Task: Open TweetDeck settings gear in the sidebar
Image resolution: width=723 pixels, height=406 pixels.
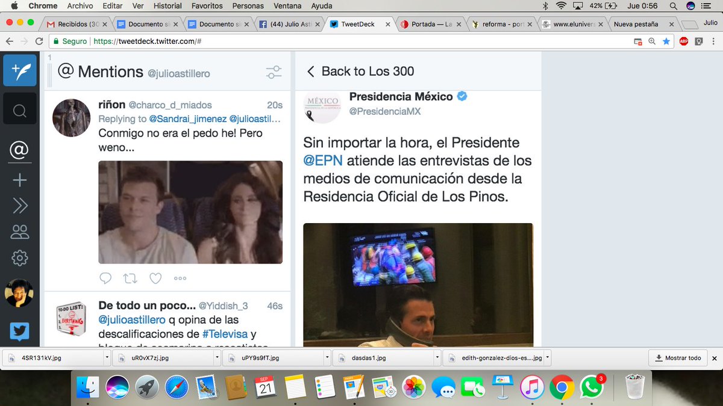Action: (19, 258)
